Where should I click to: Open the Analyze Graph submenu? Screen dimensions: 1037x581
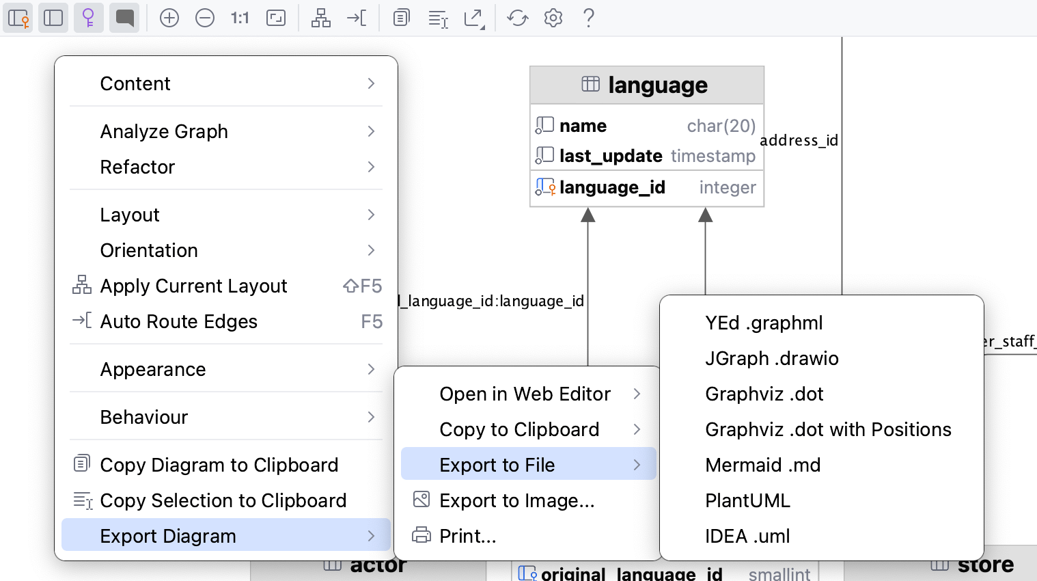click(x=226, y=131)
